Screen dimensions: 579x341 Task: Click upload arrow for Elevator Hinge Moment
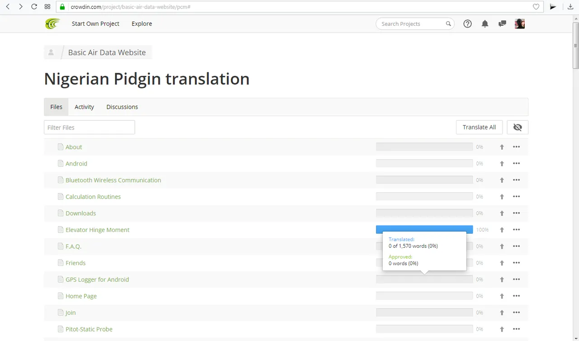tap(502, 230)
